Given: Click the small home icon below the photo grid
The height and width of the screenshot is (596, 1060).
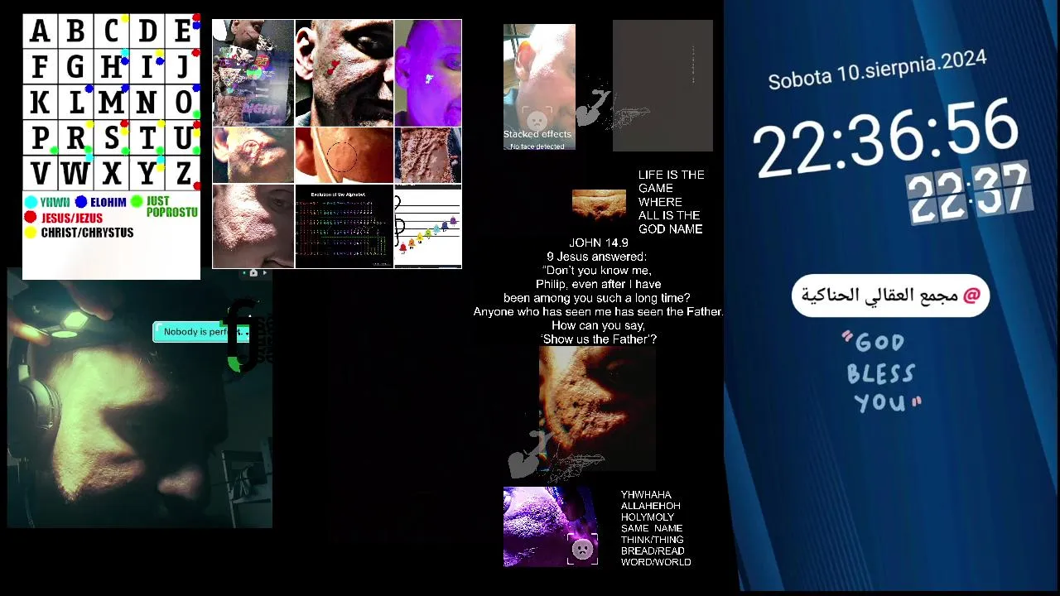Looking at the screenshot, I should pos(253,272).
